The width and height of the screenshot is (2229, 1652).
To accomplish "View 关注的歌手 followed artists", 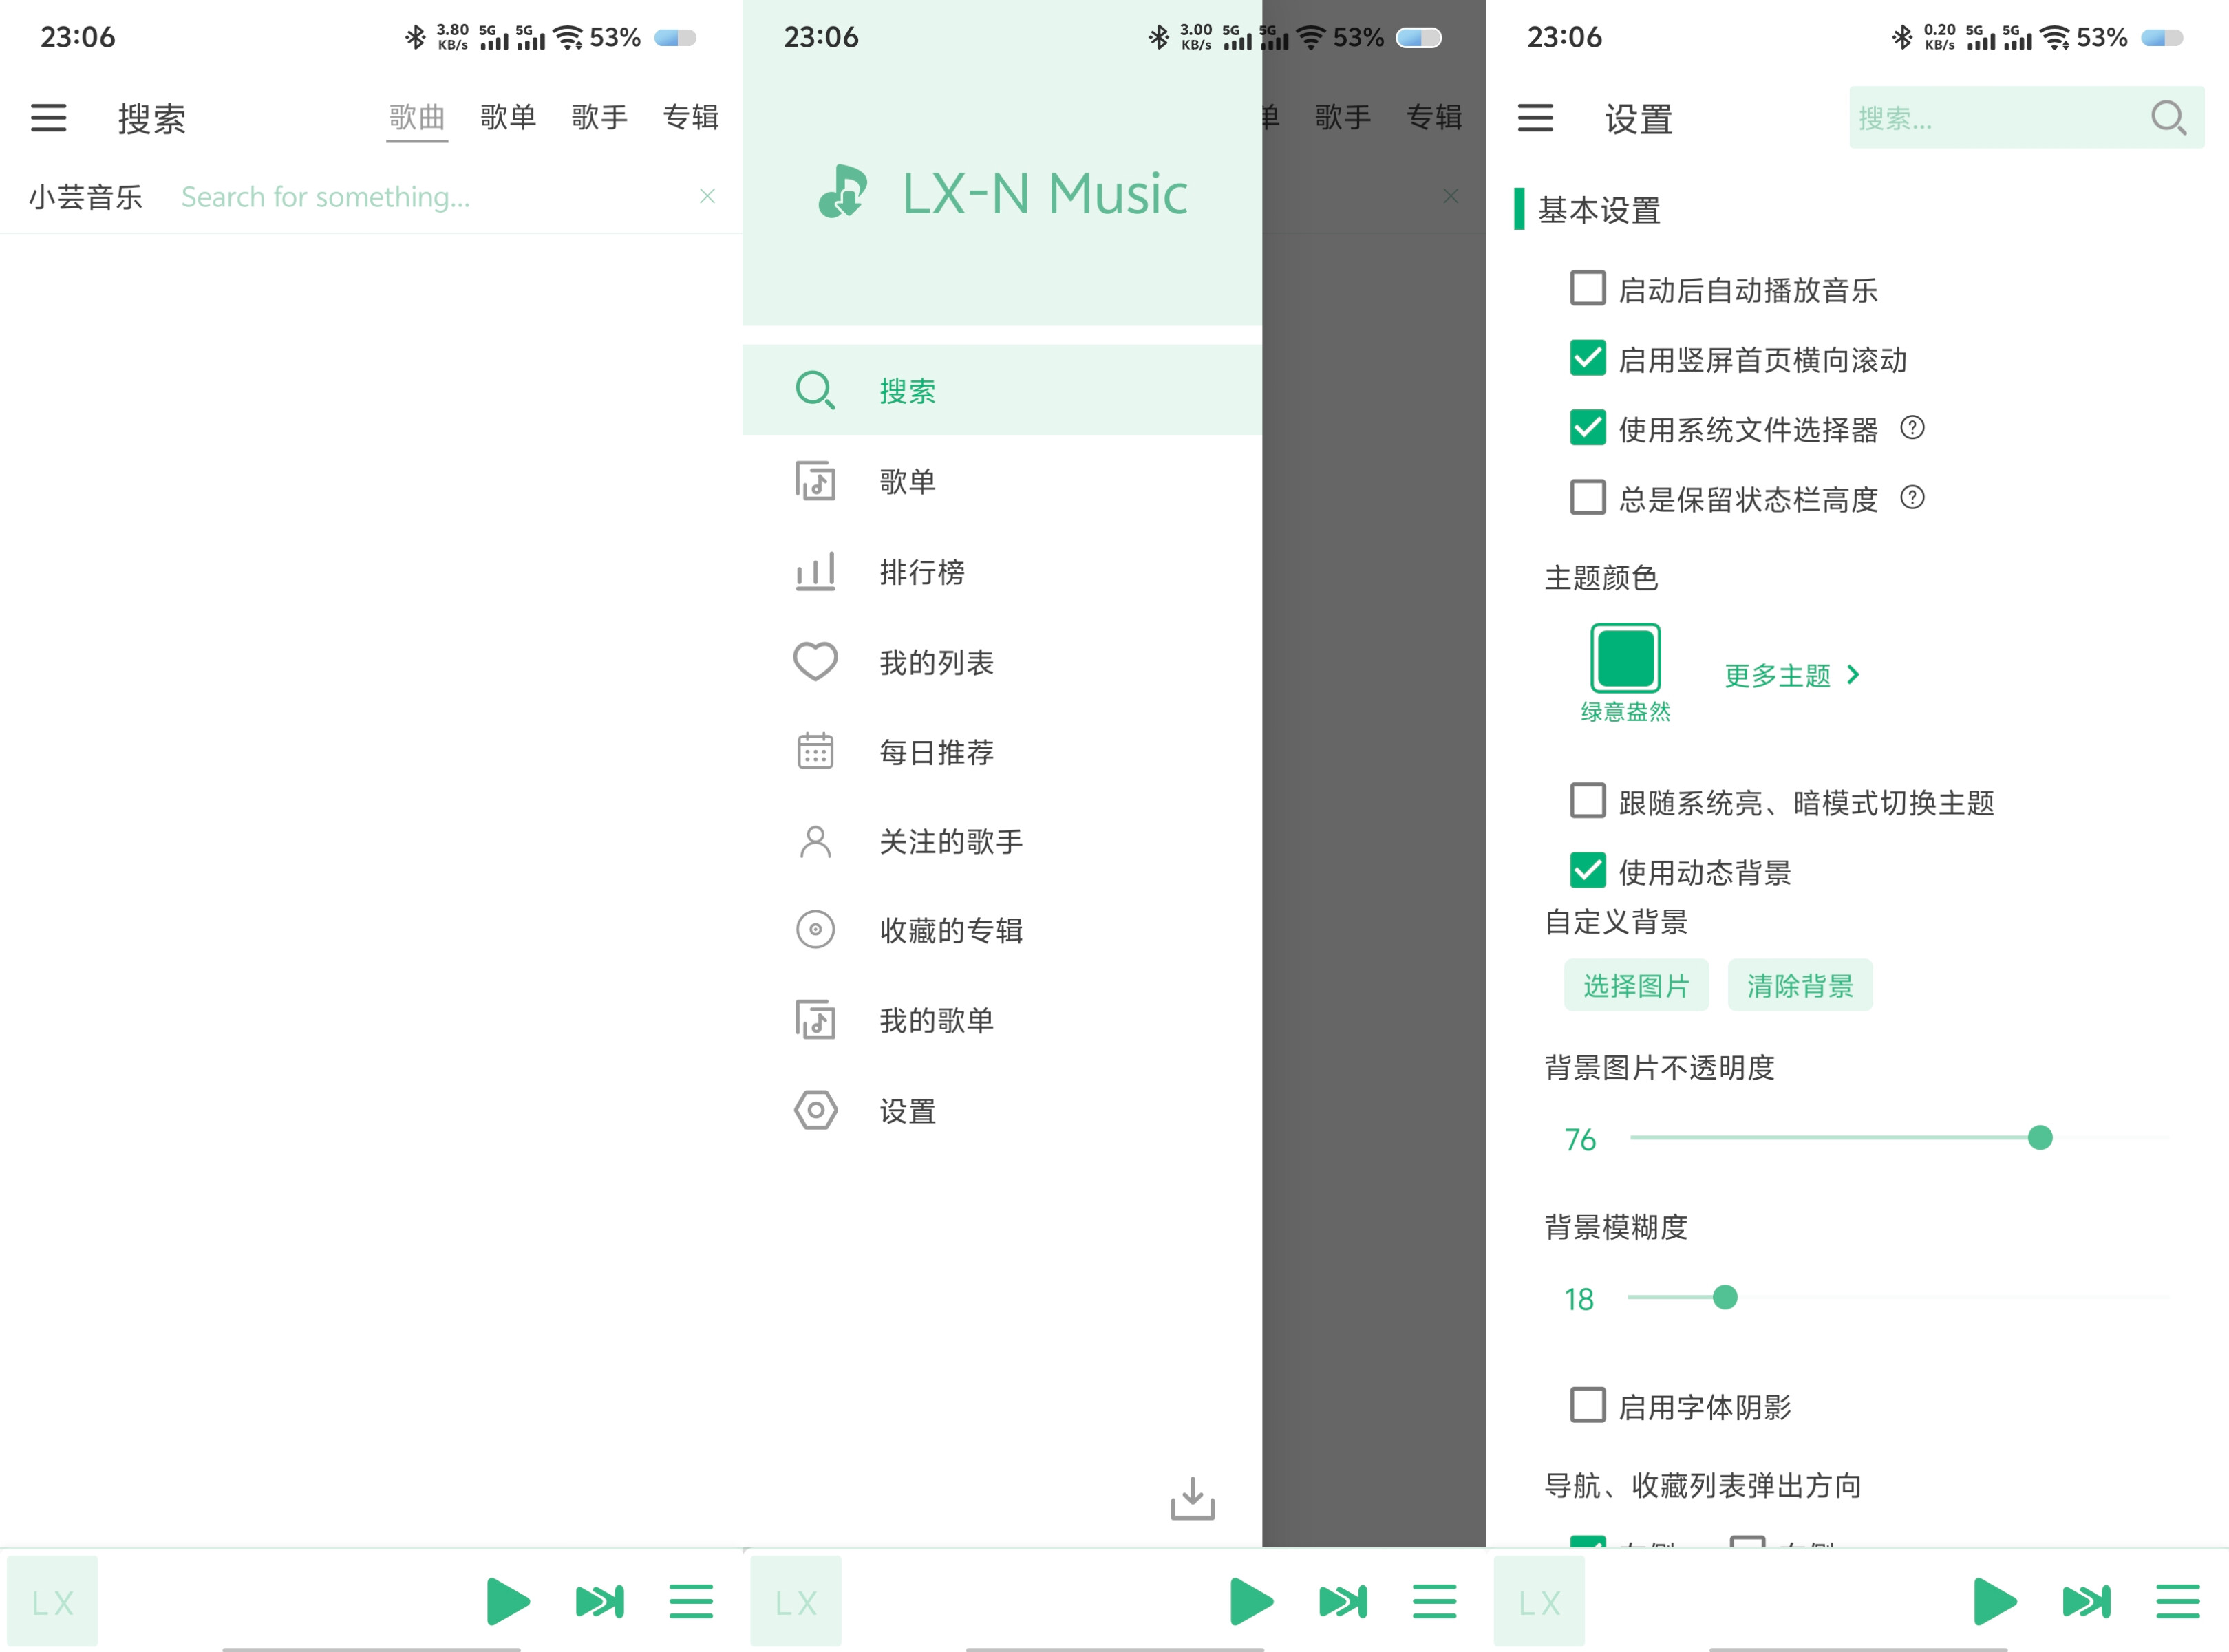I will pyautogui.click(x=948, y=842).
